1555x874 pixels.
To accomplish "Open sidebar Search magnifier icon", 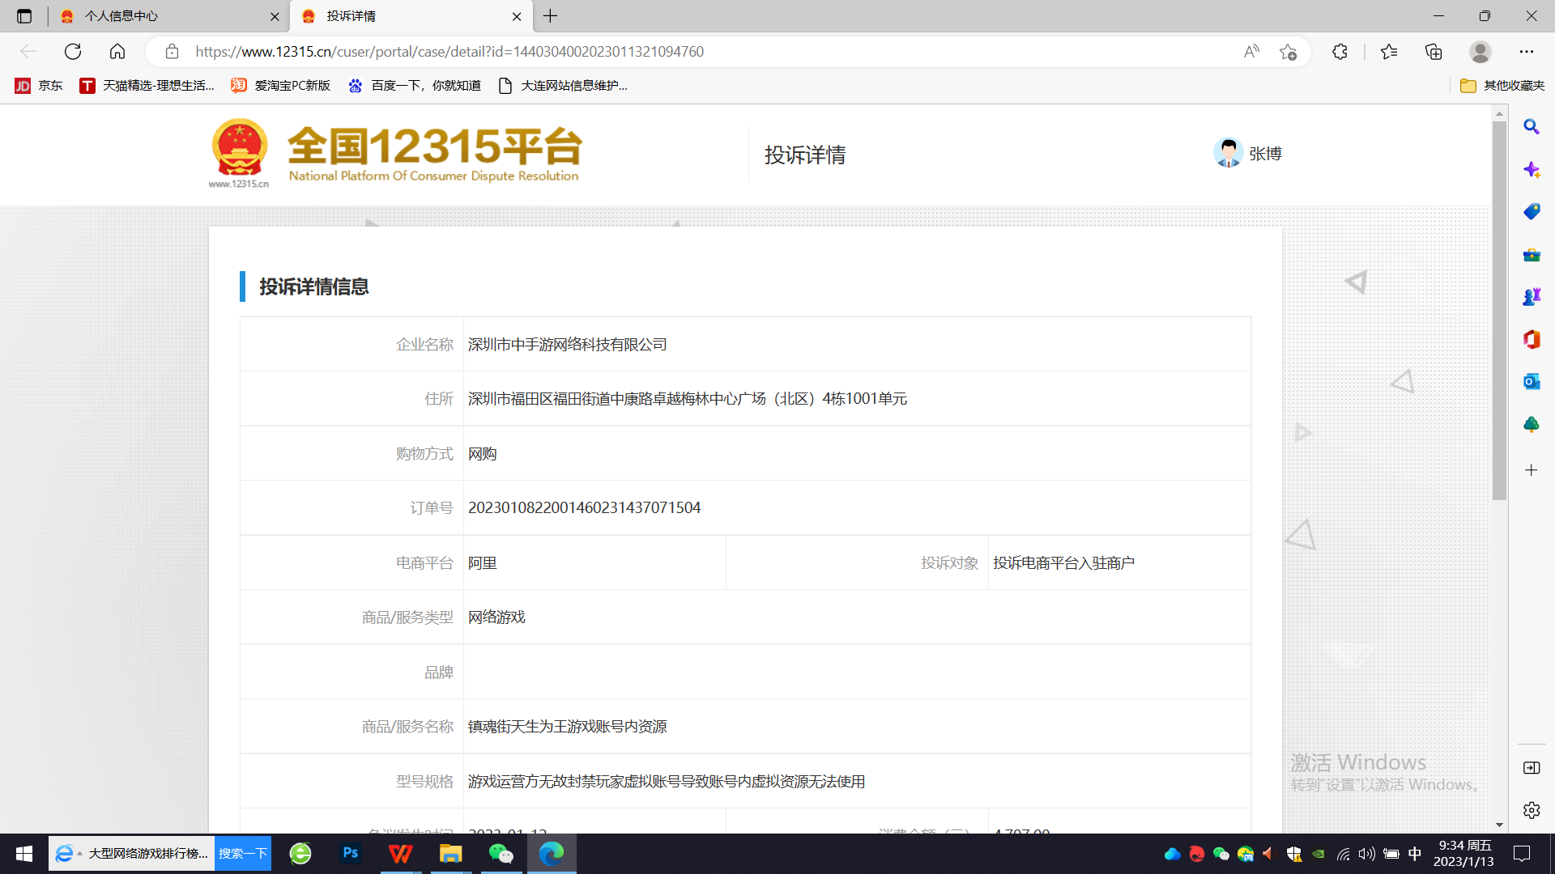I will point(1532,127).
